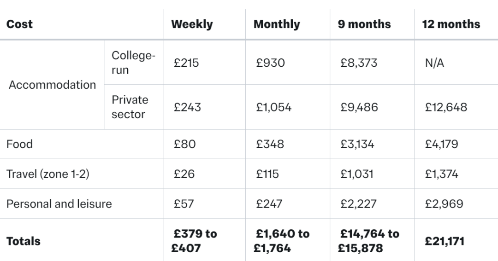
Task: Select the Private sector accommodation cell
Action: 130,107
